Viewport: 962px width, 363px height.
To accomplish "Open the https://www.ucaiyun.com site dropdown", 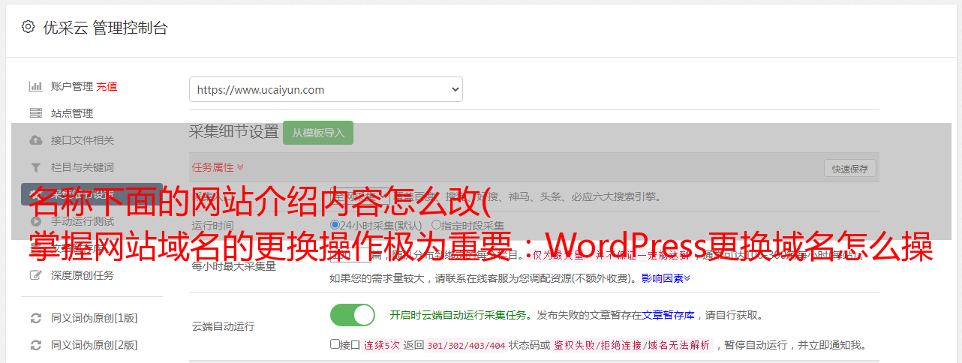I will pos(326,89).
